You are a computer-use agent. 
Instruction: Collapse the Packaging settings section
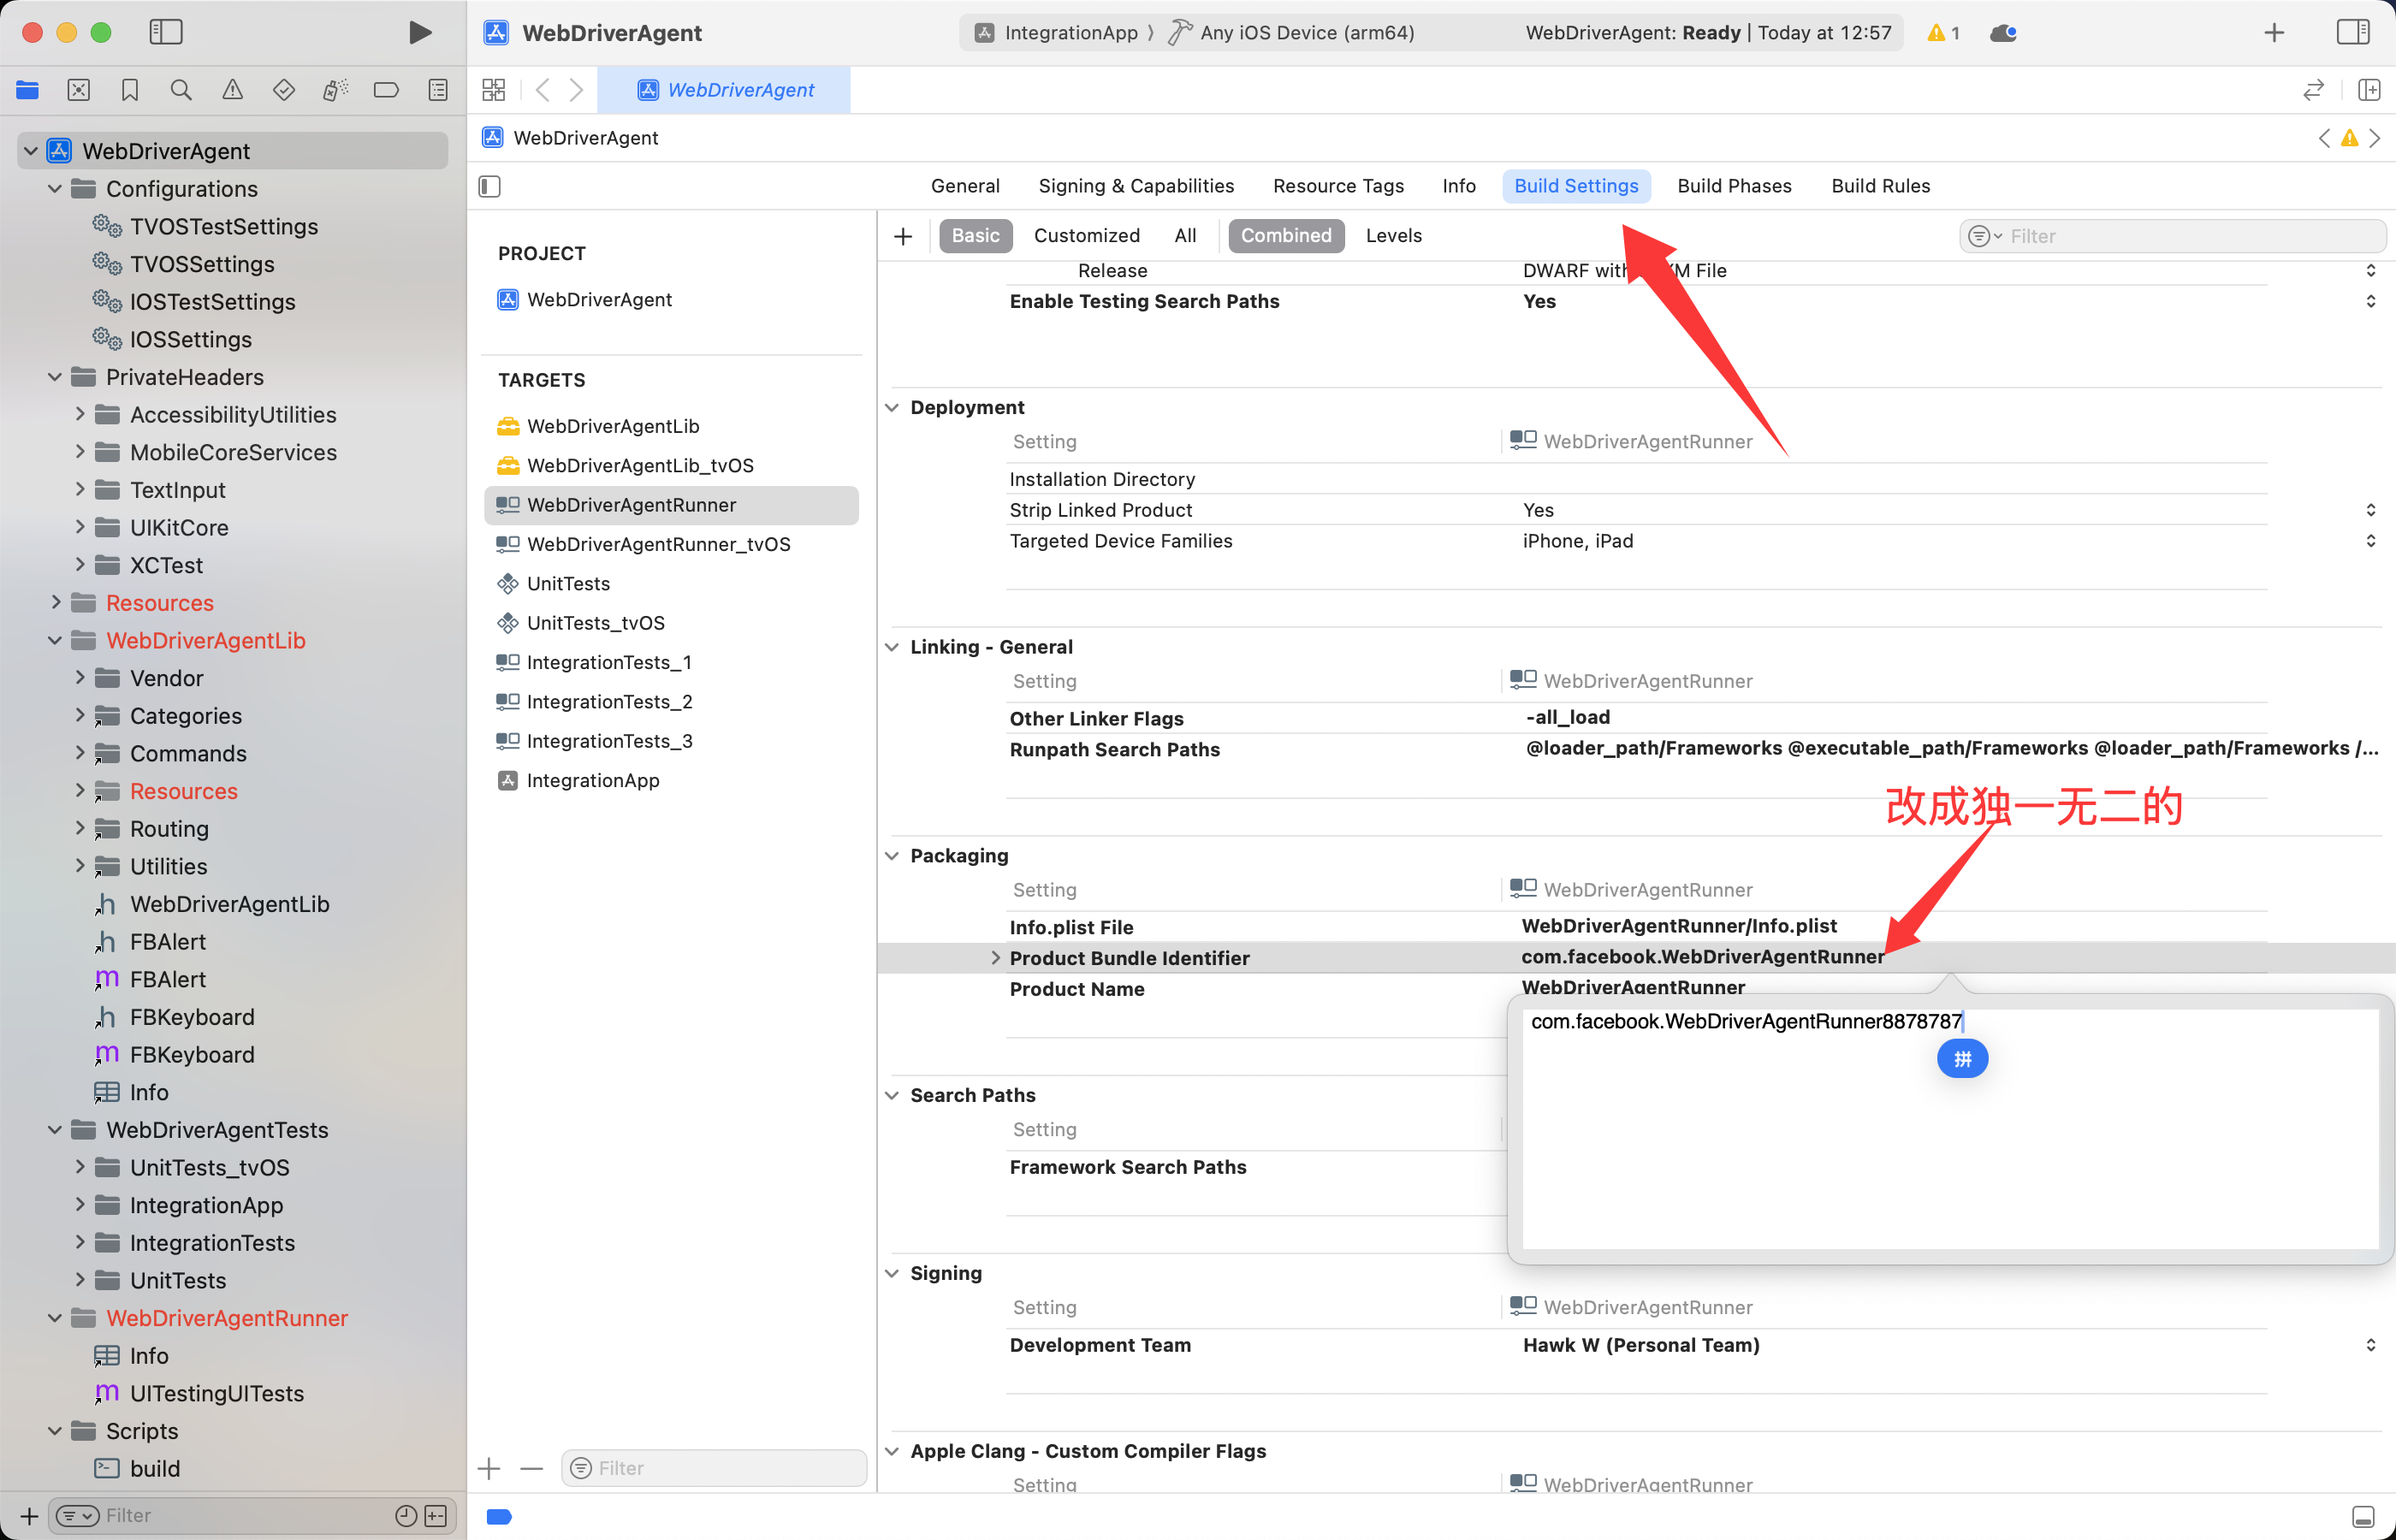click(x=892, y=856)
